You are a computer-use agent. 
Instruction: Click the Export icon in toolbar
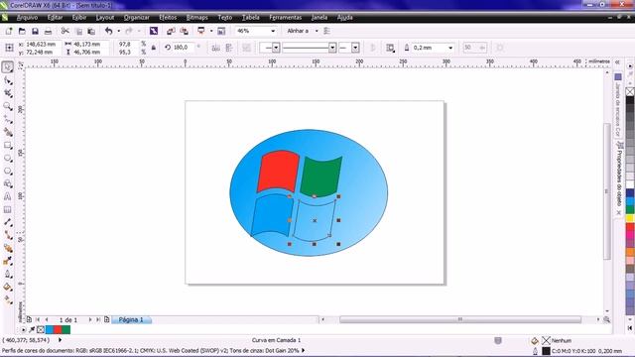click(185, 31)
